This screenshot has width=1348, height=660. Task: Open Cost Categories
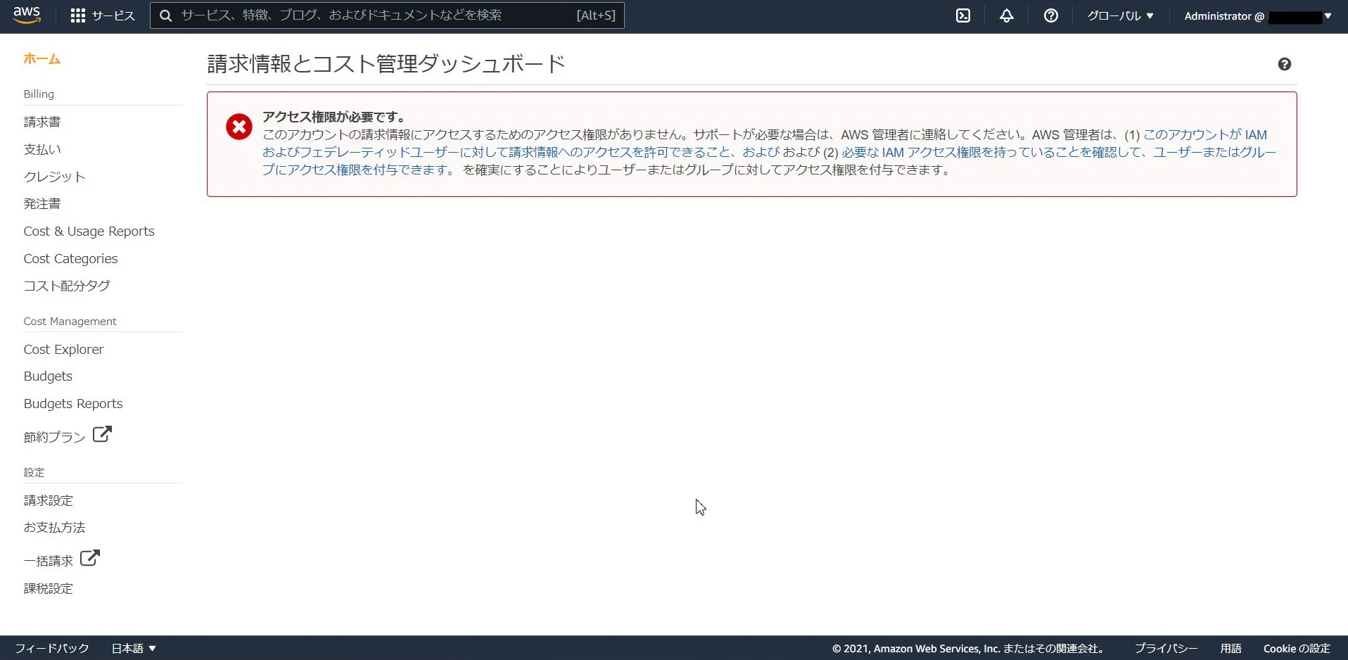[x=70, y=259]
